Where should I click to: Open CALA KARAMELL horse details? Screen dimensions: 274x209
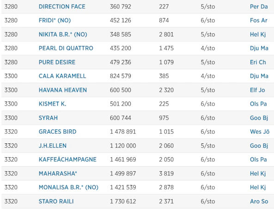pos(62,76)
